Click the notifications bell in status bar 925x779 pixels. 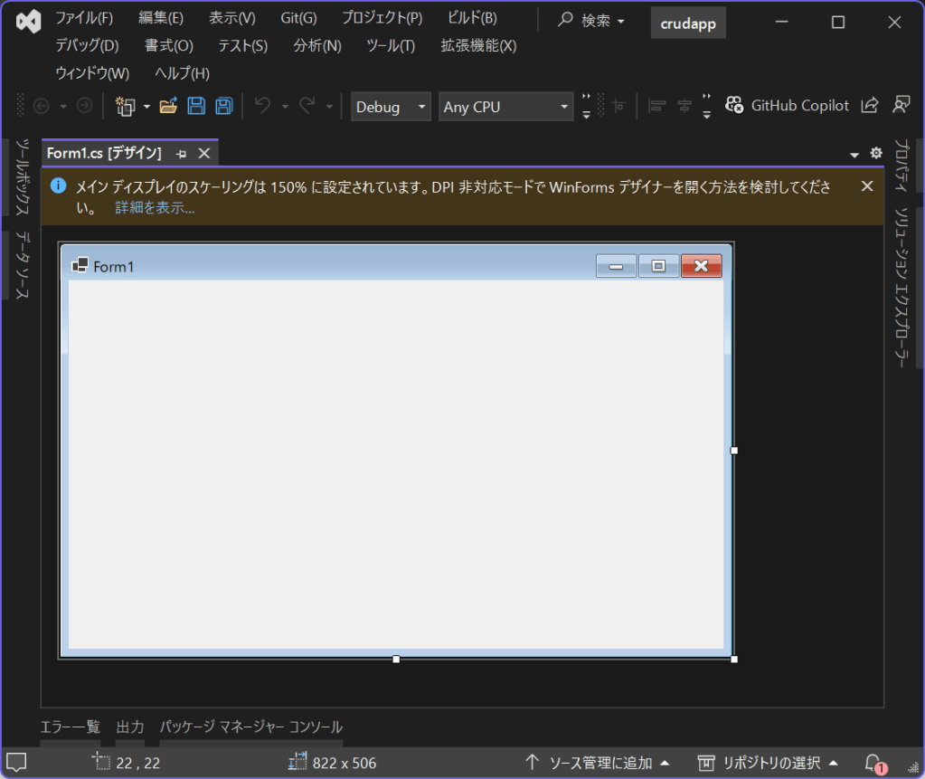click(x=873, y=763)
